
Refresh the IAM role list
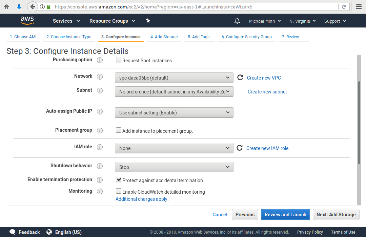coord(240,148)
